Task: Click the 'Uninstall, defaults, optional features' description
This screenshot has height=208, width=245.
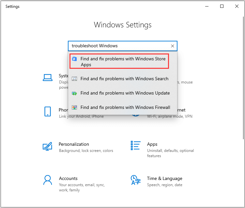Action: [171, 153]
